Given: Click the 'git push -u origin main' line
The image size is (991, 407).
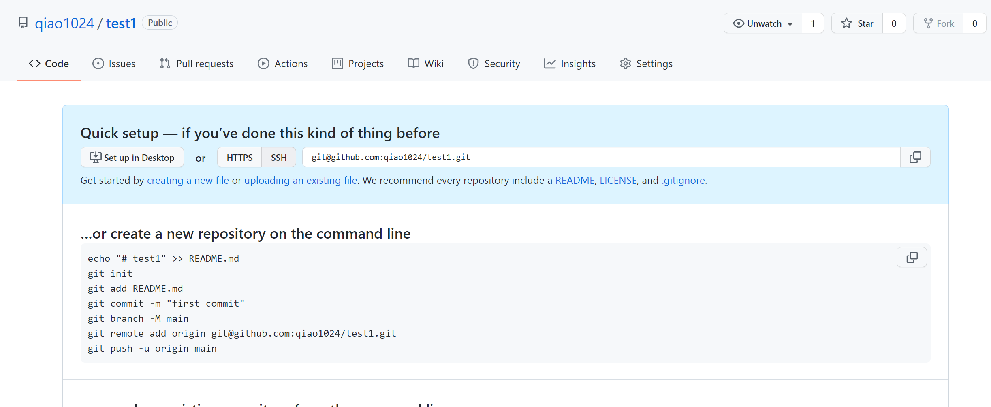Looking at the screenshot, I should [x=152, y=348].
